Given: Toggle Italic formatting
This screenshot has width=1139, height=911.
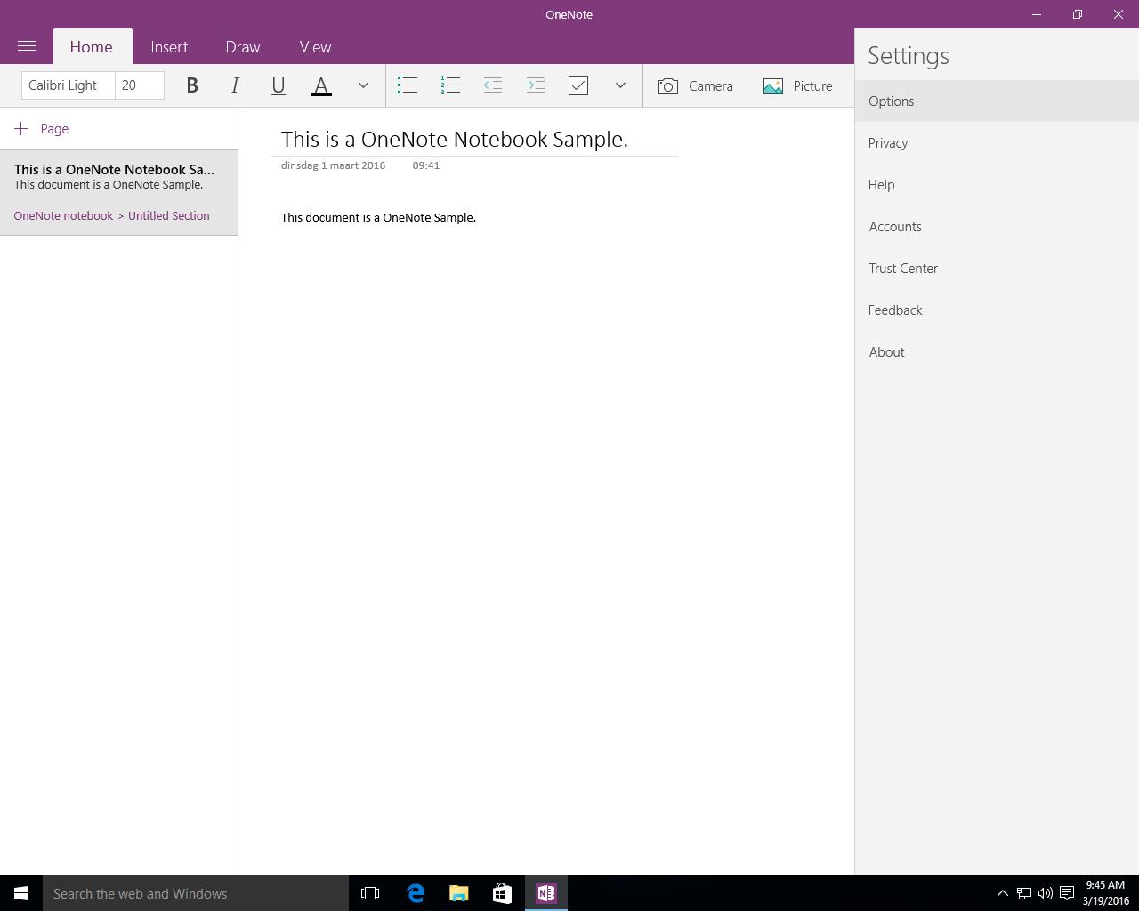Looking at the screenshot, I should tap(235, 85).
